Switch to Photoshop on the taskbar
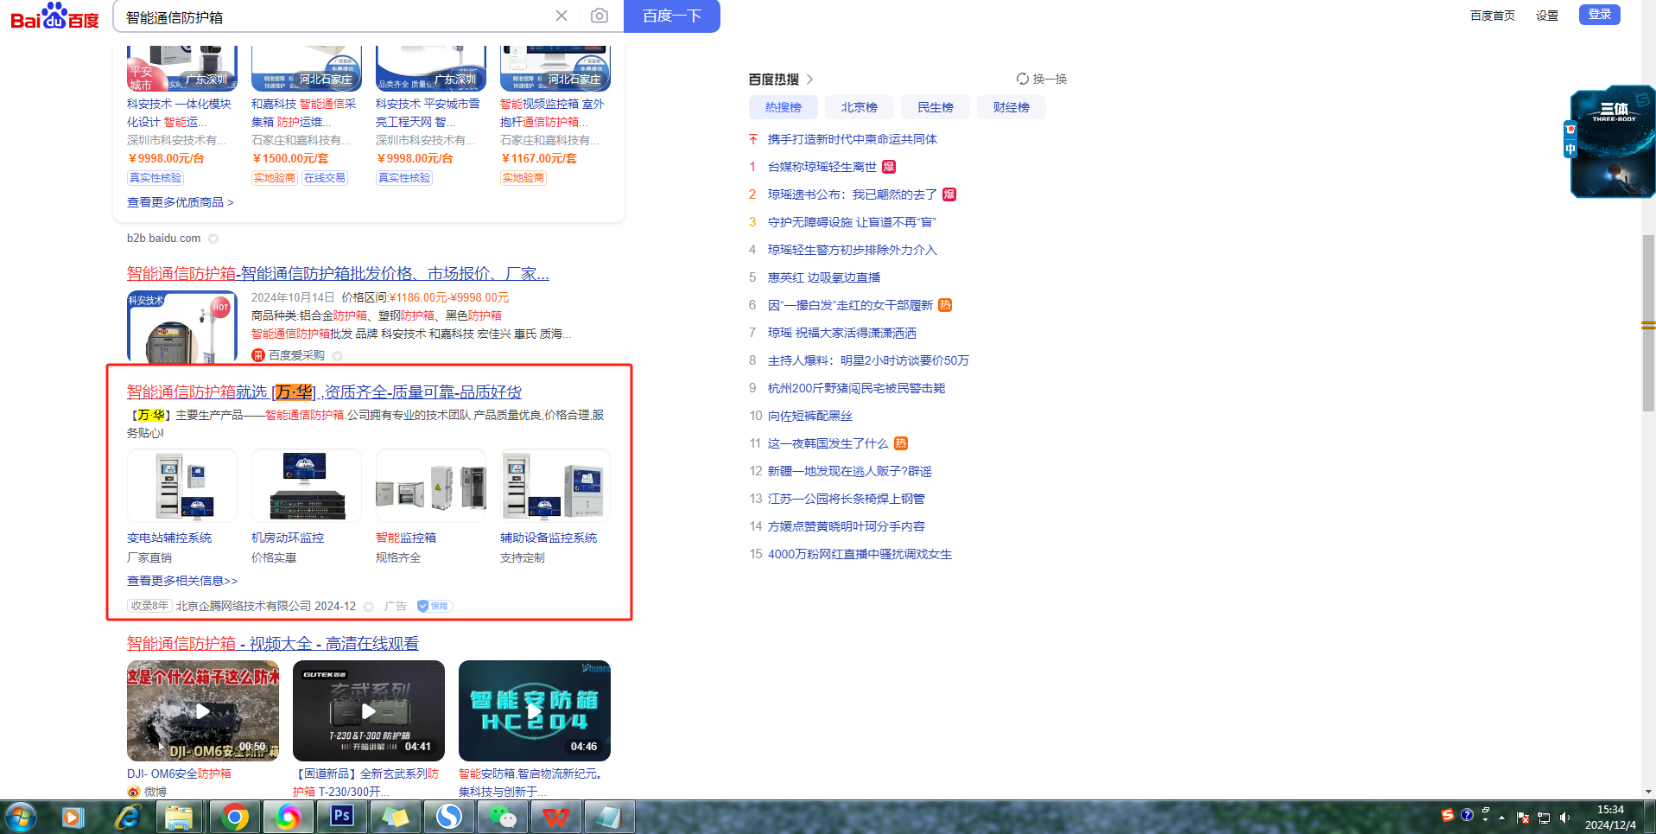The width and height of the screenshot is (1656, 834). point(341,817)
